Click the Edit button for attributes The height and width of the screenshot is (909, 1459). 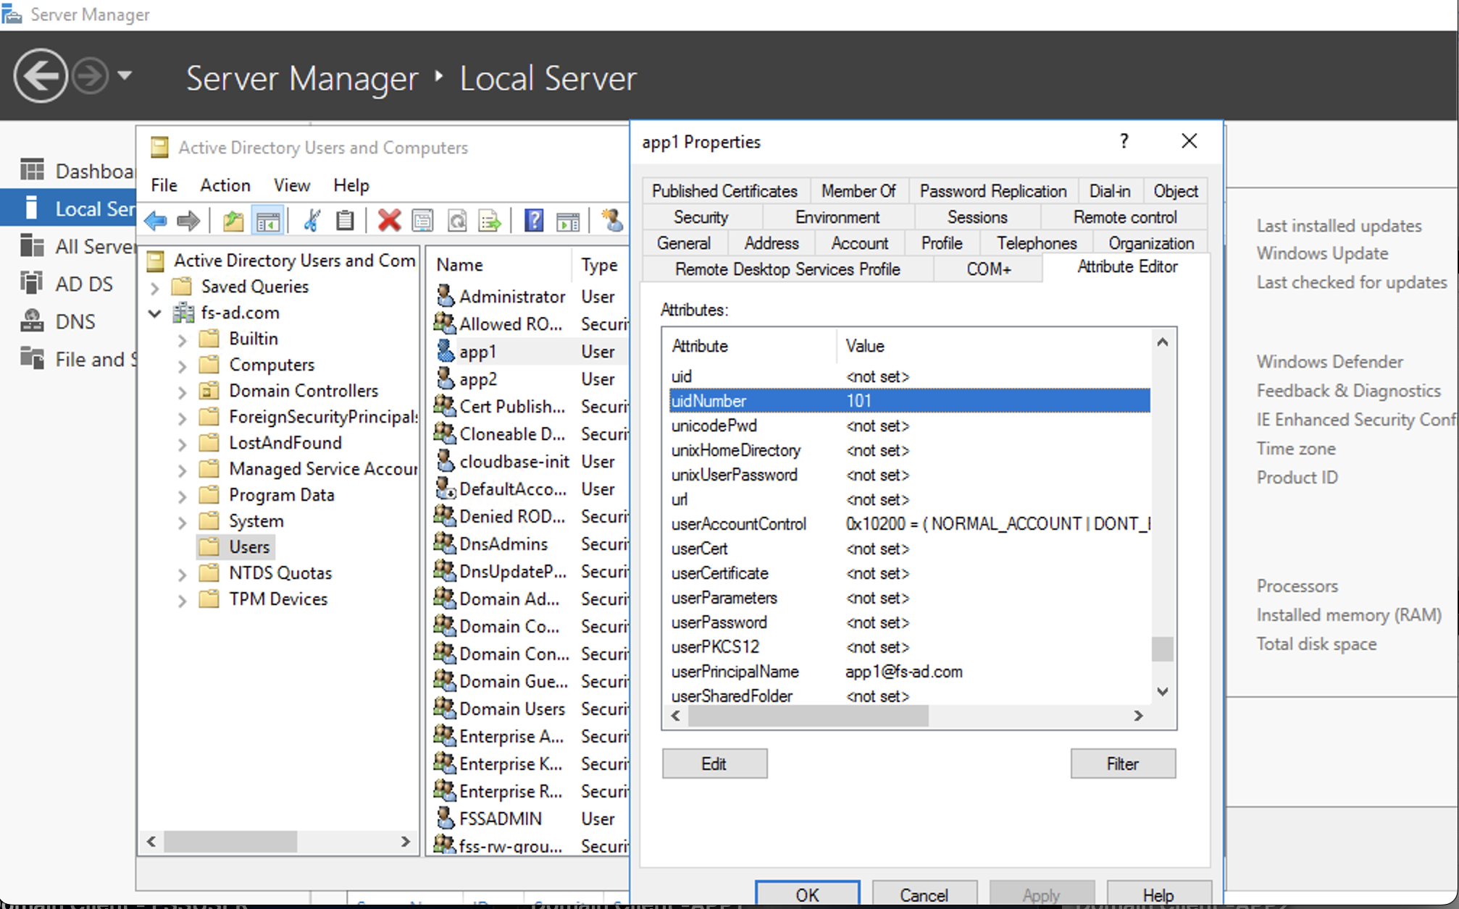714,764
